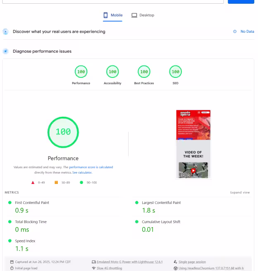Click the Speed Index metric label
258x271 pixels.
point(25,241)
